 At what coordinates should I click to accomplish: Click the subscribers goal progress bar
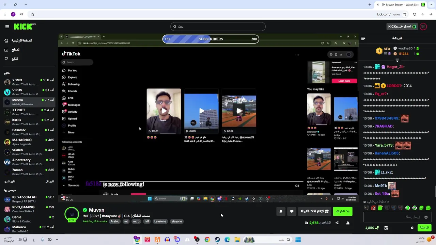(x=211, y=39)
